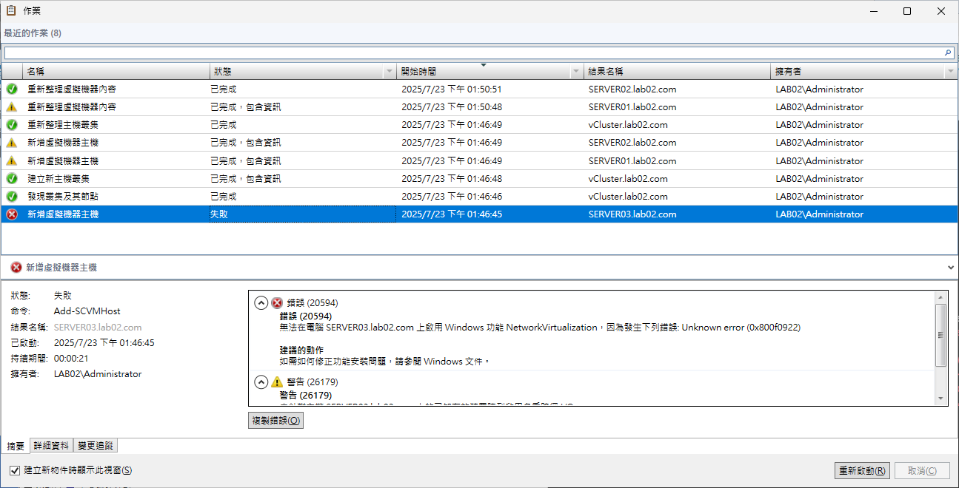The width and height of the screenshot is (959, 488).
Task: Click the search magnifier icon in filter box
Action: 947,53
